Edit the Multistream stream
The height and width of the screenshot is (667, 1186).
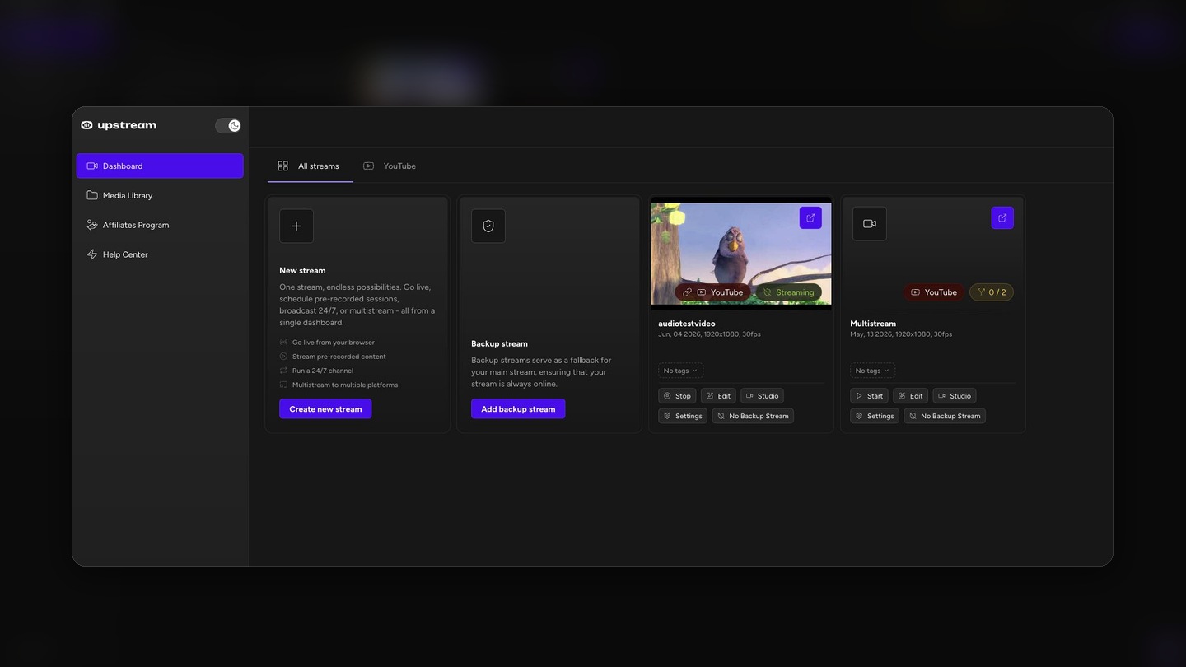(x=910, y=396)
